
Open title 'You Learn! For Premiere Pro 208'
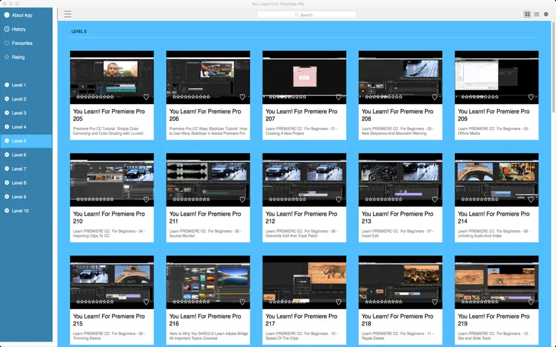pos(397,115)
